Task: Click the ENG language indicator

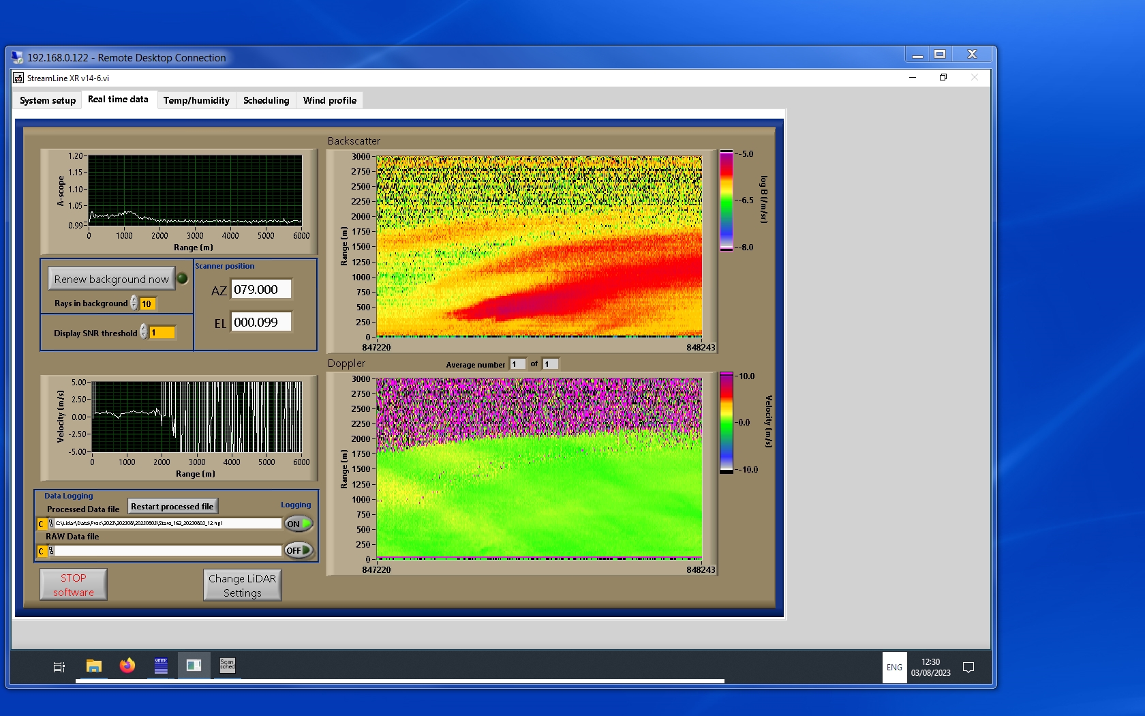Action: pos(894,668)
